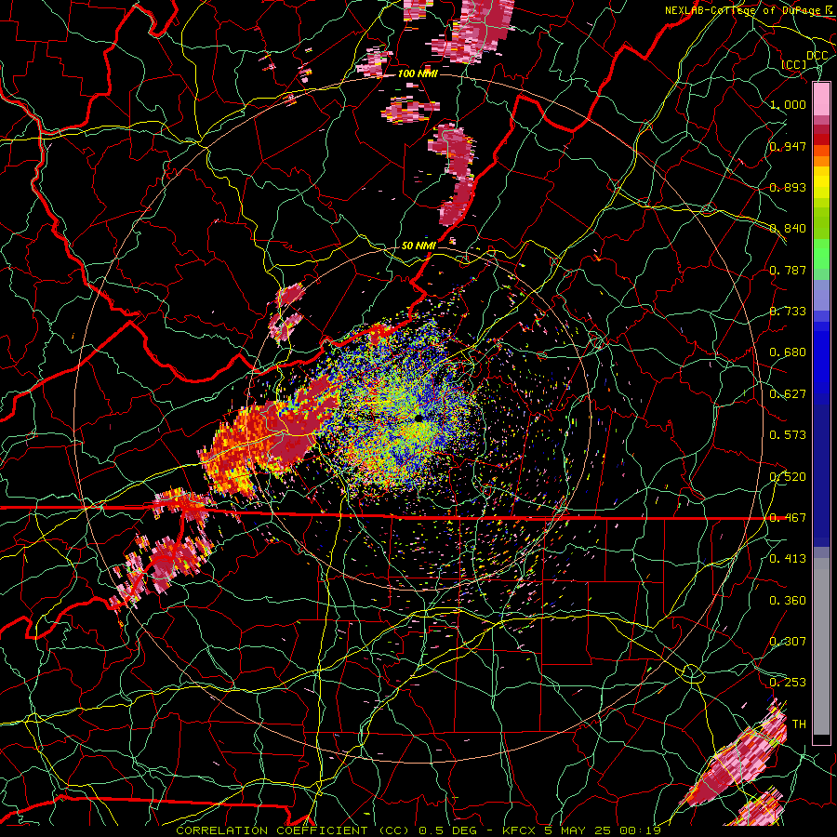Select the 0.840 scale value
Image resolution: width=837 pixels, height=837 pixels.
click(x=788, y=229)
